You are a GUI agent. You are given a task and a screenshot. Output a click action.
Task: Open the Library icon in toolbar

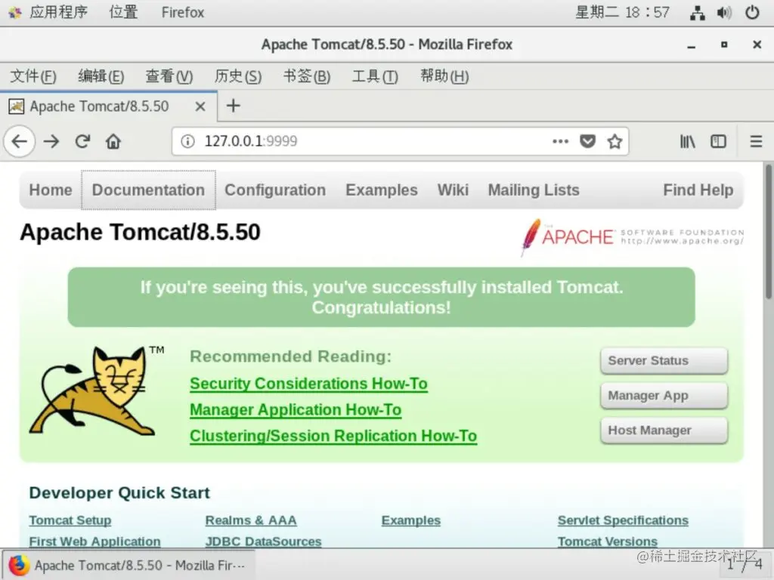pos(687,141)
